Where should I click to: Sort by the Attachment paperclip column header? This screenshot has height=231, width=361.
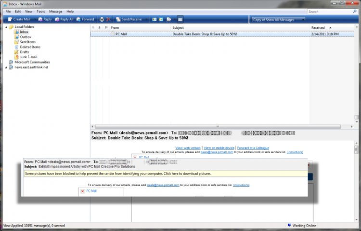tap(99, 27)
